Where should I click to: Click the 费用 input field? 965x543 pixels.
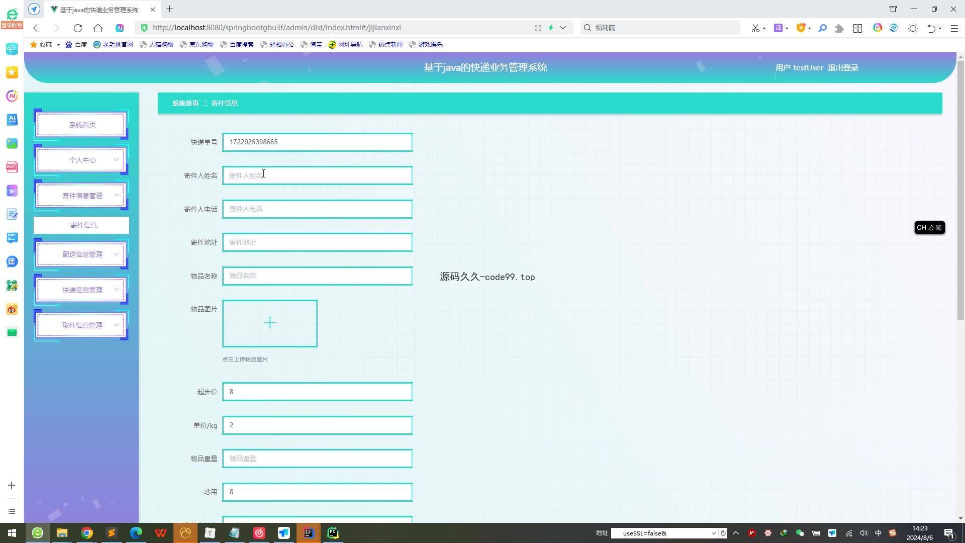coord(318,492)
